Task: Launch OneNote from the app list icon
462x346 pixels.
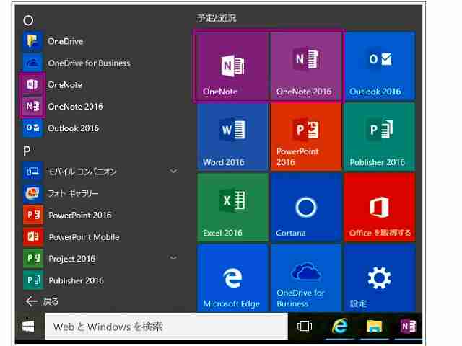Action: (32, 85)
